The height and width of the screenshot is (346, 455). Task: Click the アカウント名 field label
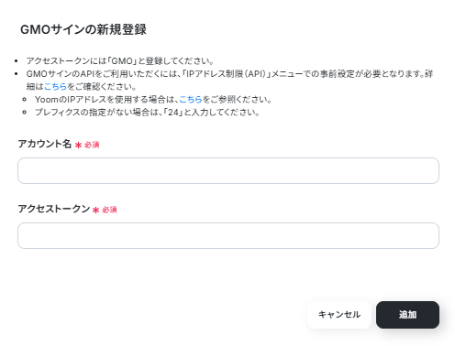coord(45,144)
